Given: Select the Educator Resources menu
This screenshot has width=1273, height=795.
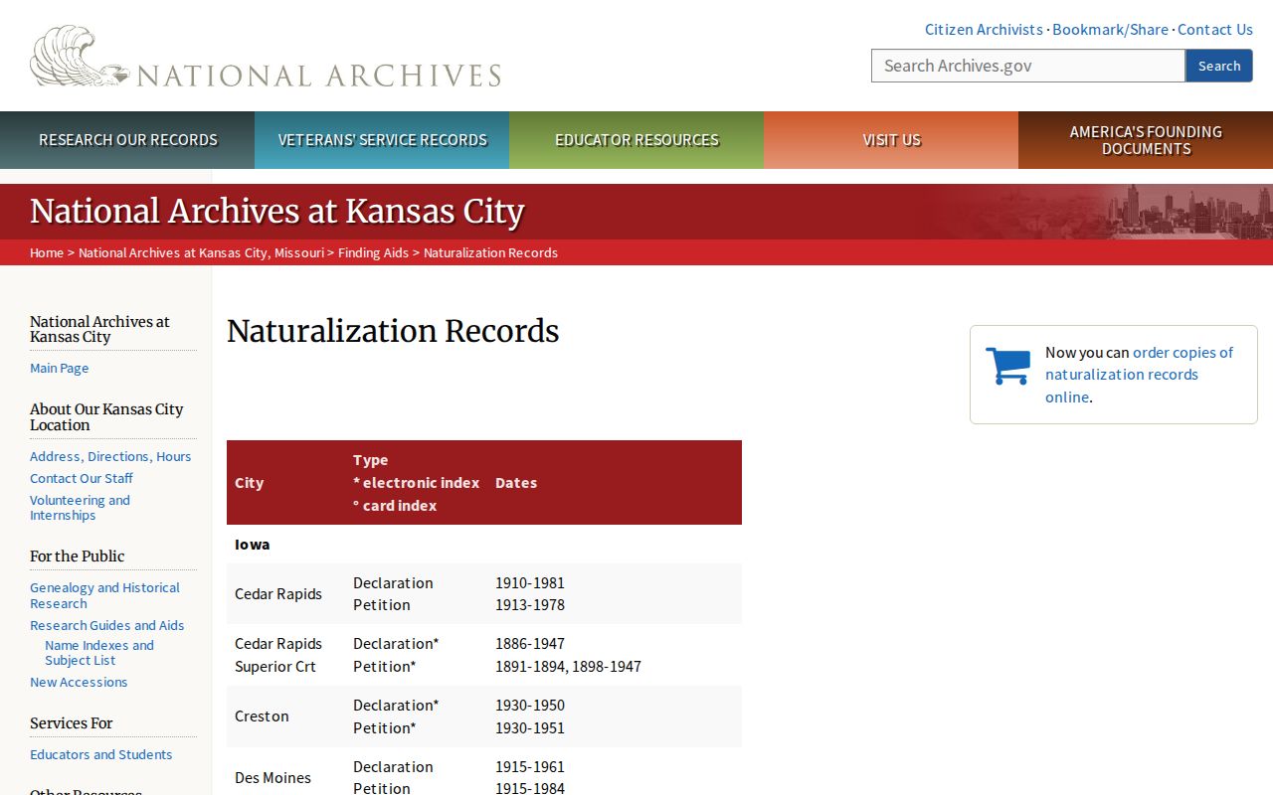Looking at the screenshot, I should [x=636, y=140].
